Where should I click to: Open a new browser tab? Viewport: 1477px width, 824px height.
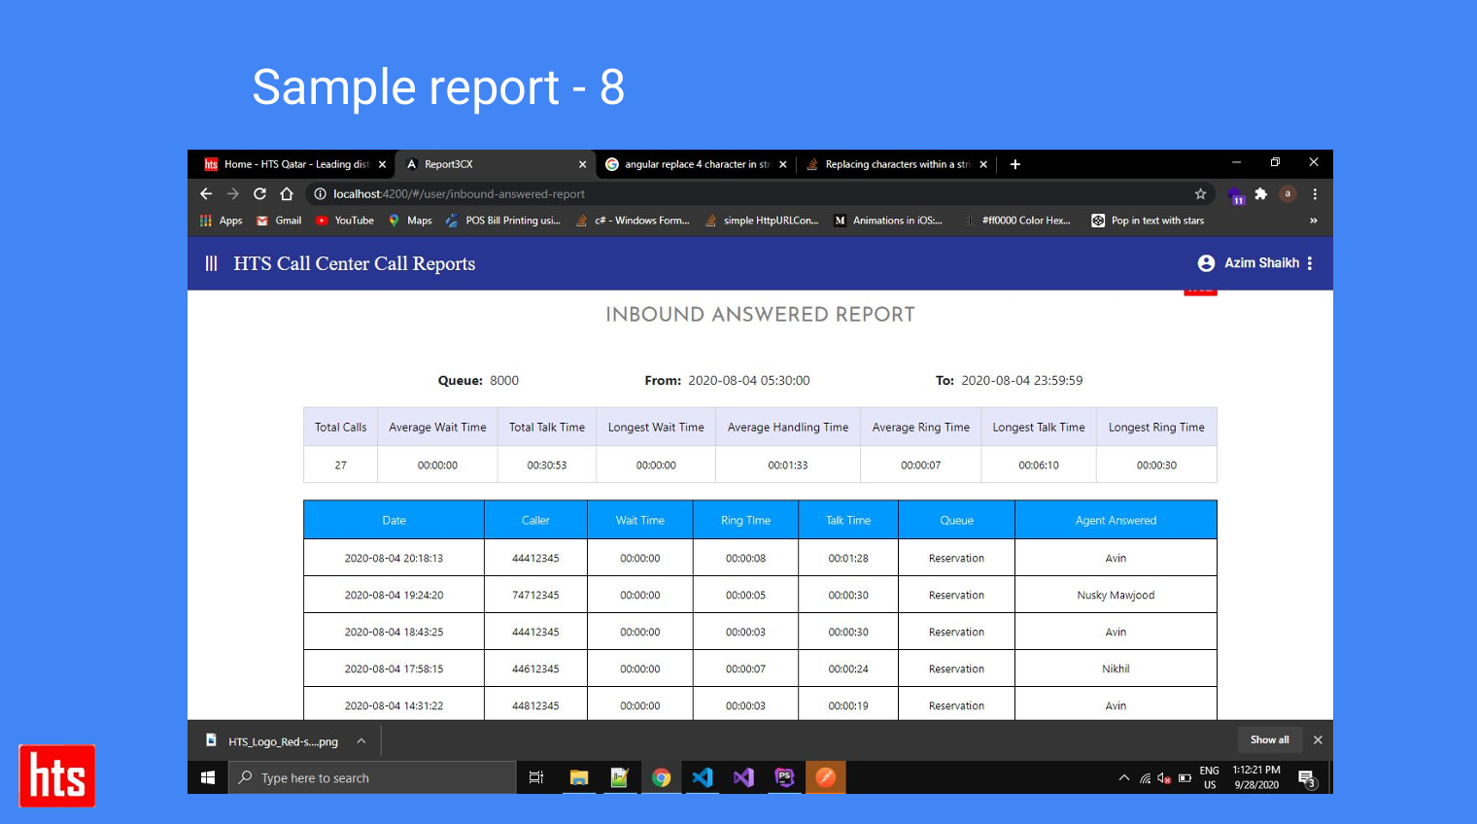(1014, 164)
